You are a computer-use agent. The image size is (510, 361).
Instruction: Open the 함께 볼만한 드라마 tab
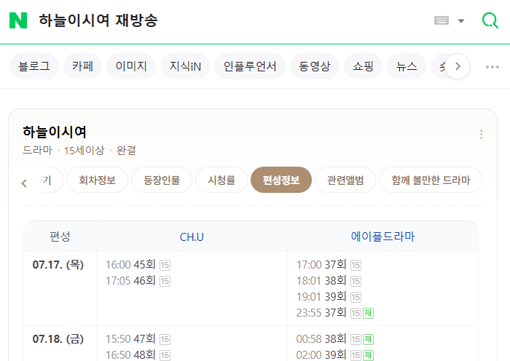pyautogui.click(x=431, y=180)
